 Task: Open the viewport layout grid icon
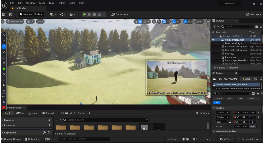(208, 21)
